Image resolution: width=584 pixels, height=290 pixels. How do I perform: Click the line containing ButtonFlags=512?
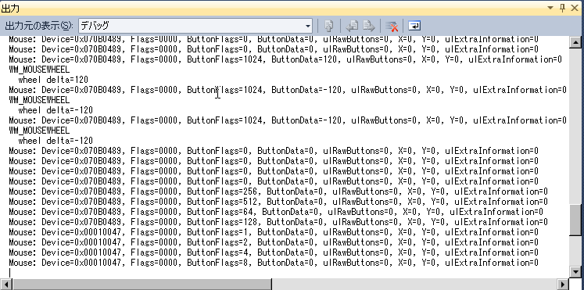pos(278,202)
